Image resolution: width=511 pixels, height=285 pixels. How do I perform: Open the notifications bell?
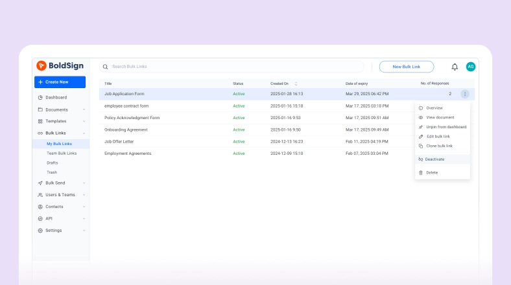pyautogui.click(x=455, y=67)
